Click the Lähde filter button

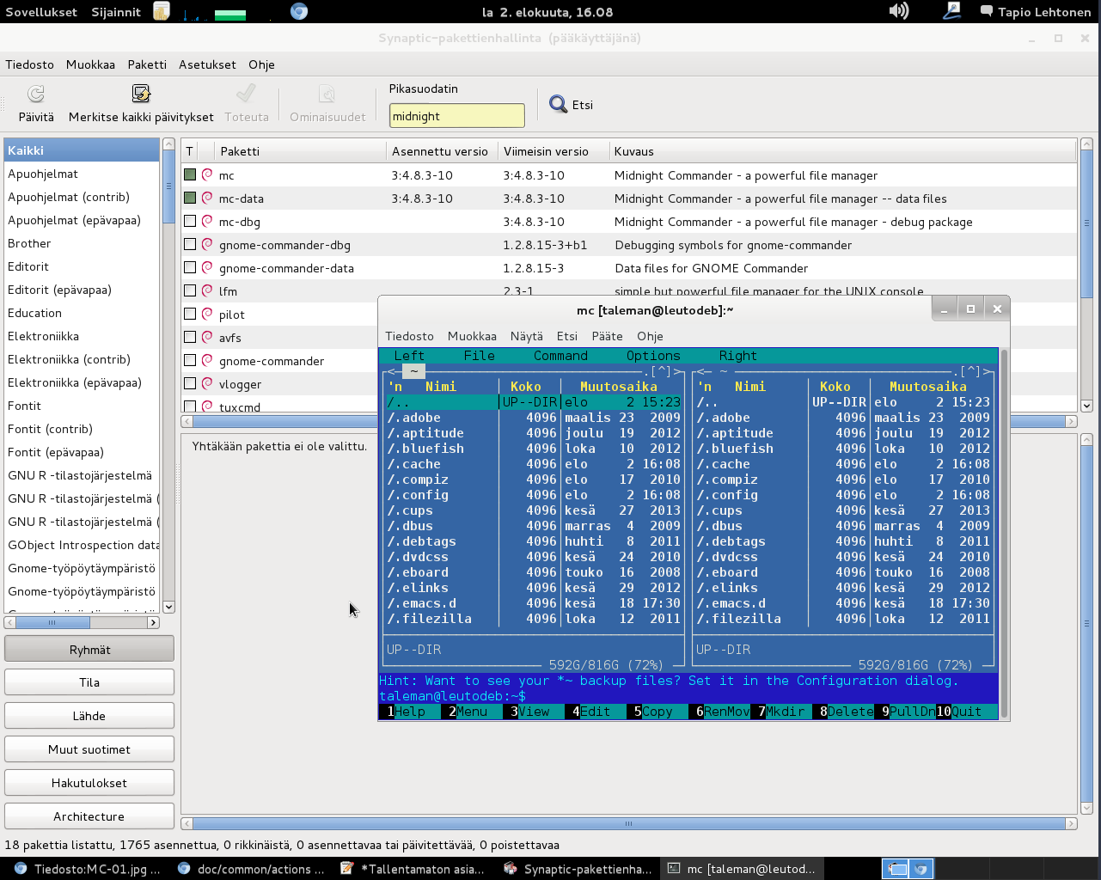tap(89, 716)
